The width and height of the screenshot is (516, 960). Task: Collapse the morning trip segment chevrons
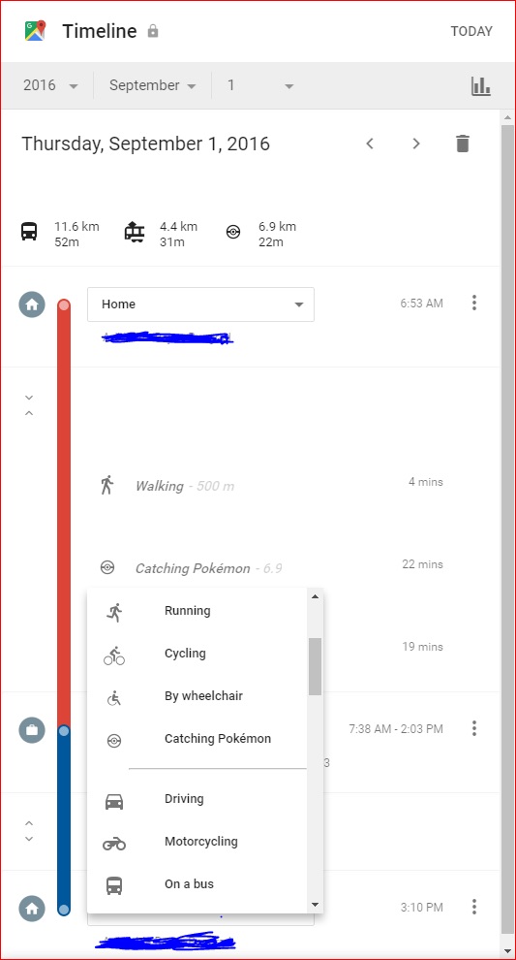[29, 405]
